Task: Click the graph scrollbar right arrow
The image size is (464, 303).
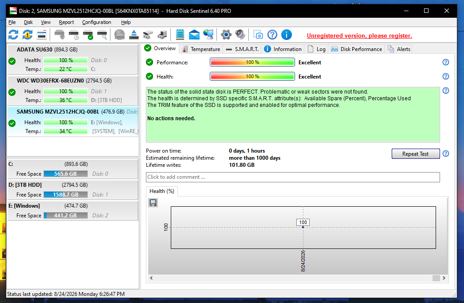Action: click(444, 278)
